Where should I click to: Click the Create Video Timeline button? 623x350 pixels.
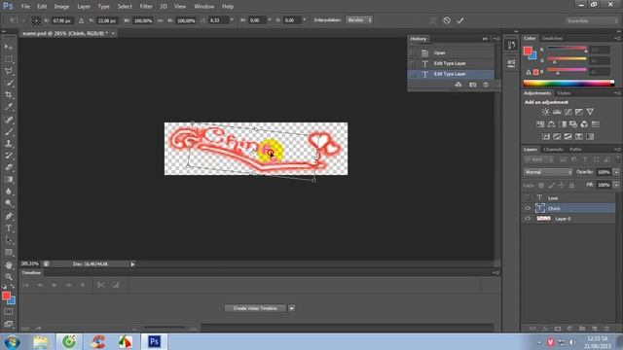coord(255,308)
